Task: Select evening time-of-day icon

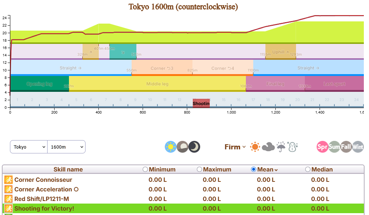Action: coord(182,147)
